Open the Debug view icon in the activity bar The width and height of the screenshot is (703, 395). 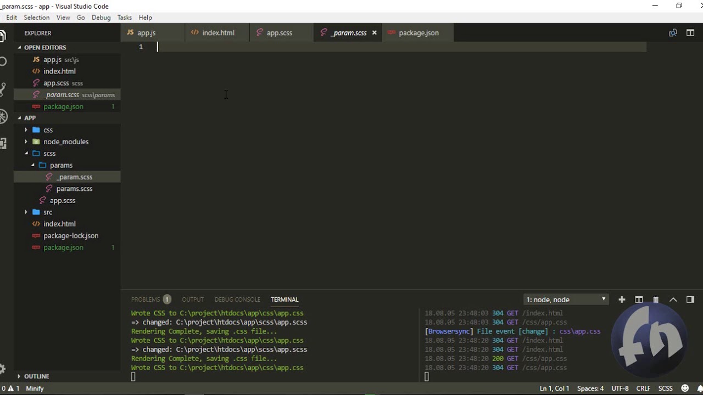coord(3,116)
